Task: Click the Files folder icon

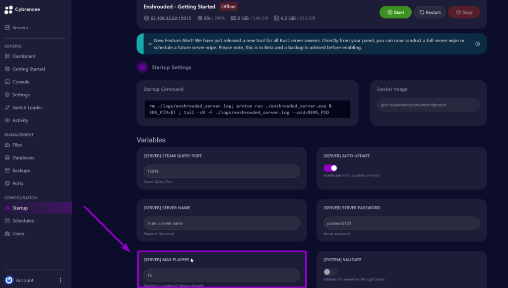Action: (x=7, y=145)
